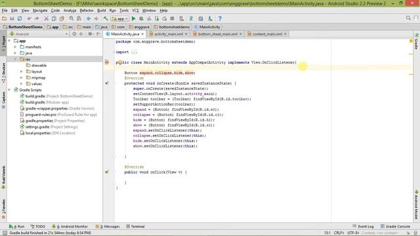The image size is (420, 236).
Task: Click the Collapse All icon in project panel
Action: coord(81,34)
